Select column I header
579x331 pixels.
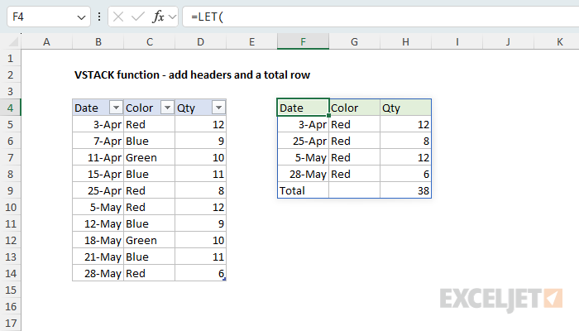click(457, 41)
